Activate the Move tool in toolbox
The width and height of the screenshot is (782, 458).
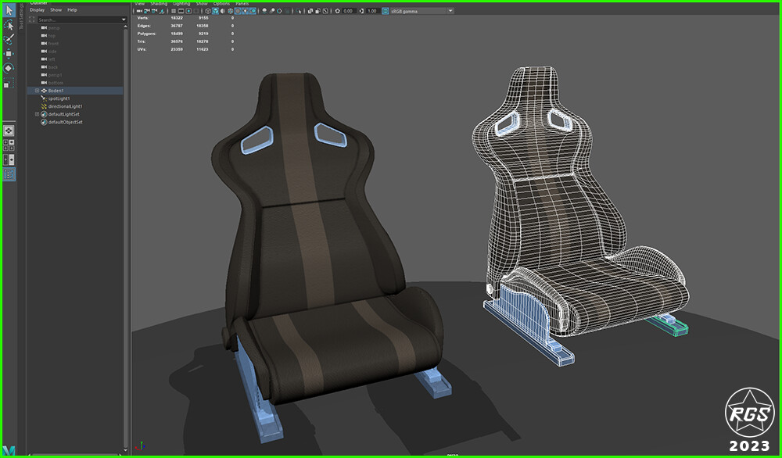[x=9, y=54]
